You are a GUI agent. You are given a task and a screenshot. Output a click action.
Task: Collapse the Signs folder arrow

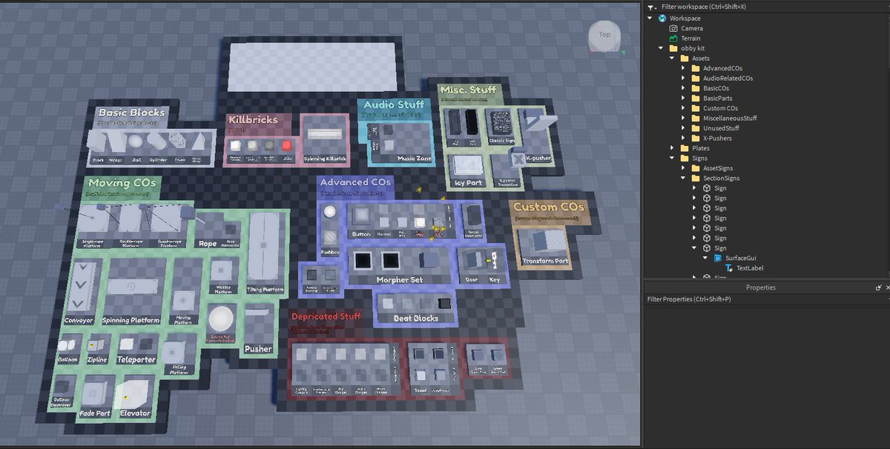672,158
